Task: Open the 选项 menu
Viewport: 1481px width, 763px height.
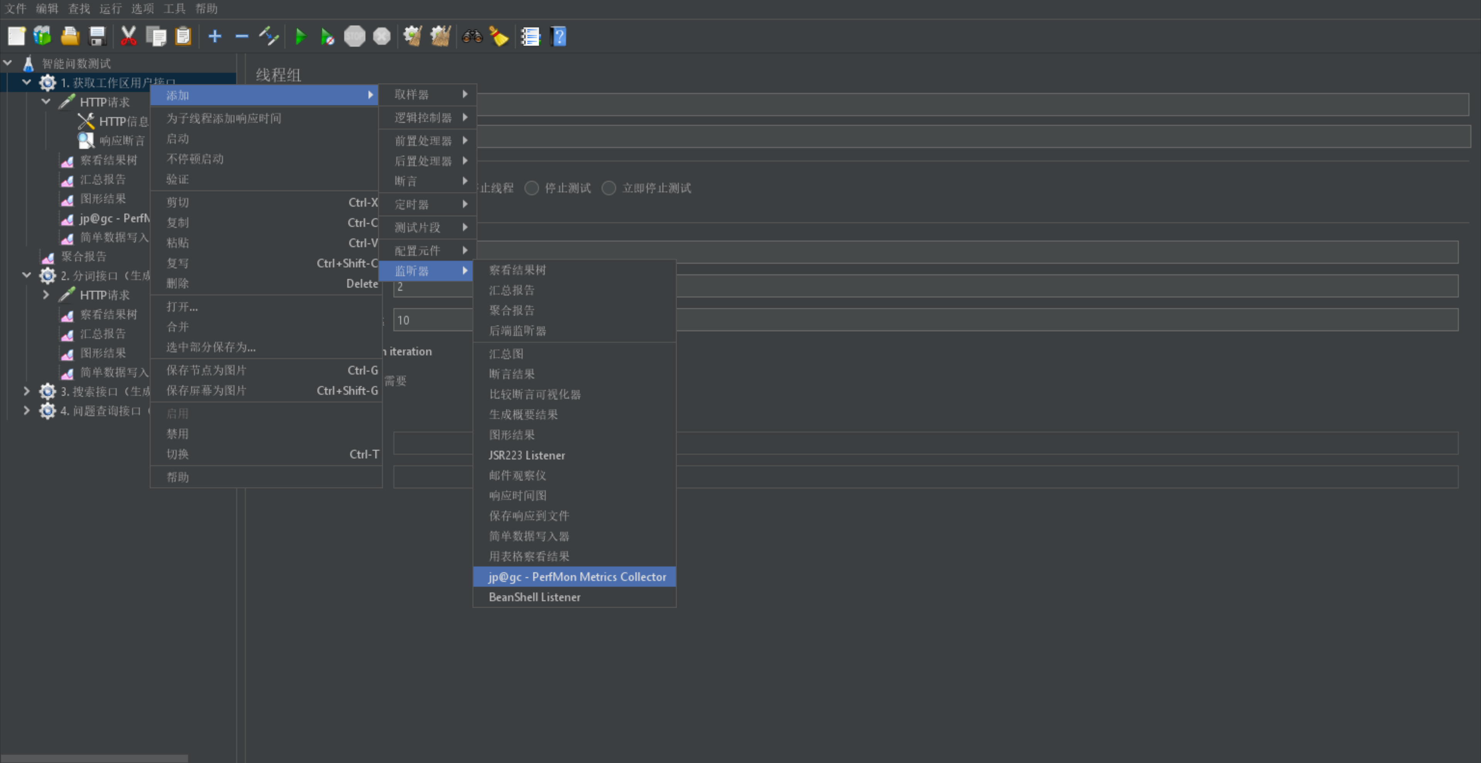Action: click(143, 8)
